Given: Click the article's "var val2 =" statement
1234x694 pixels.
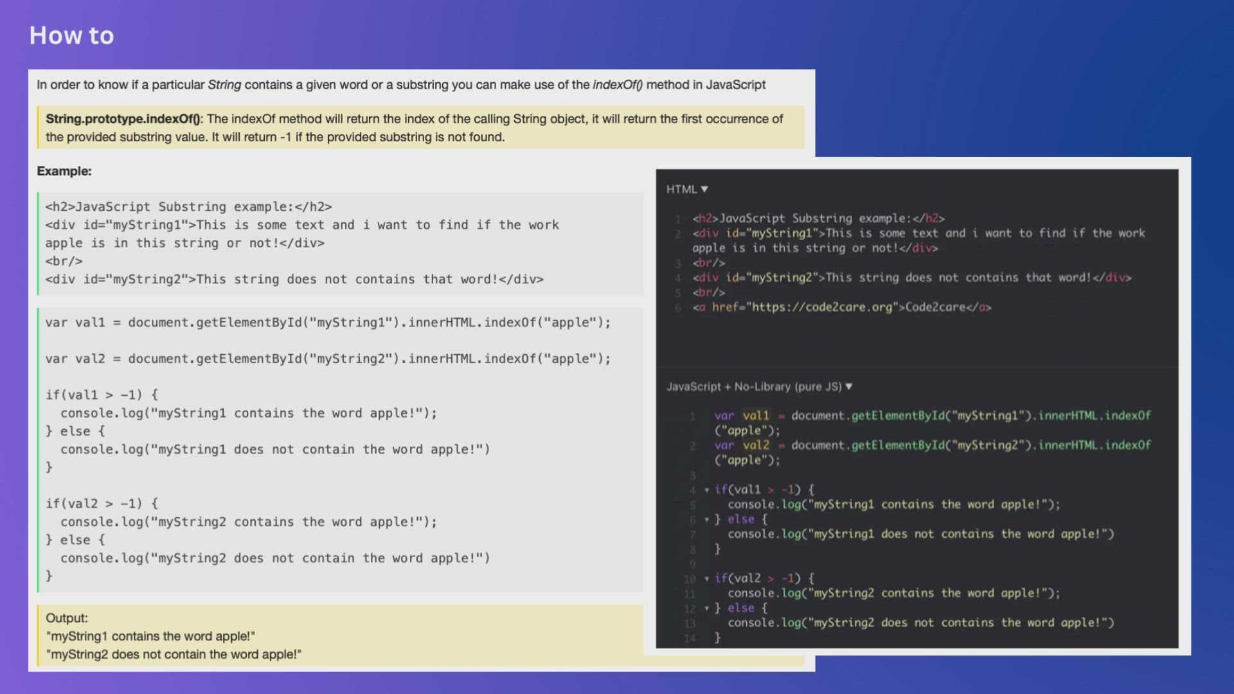Looking at the screenshot, I should click(328, 359).
